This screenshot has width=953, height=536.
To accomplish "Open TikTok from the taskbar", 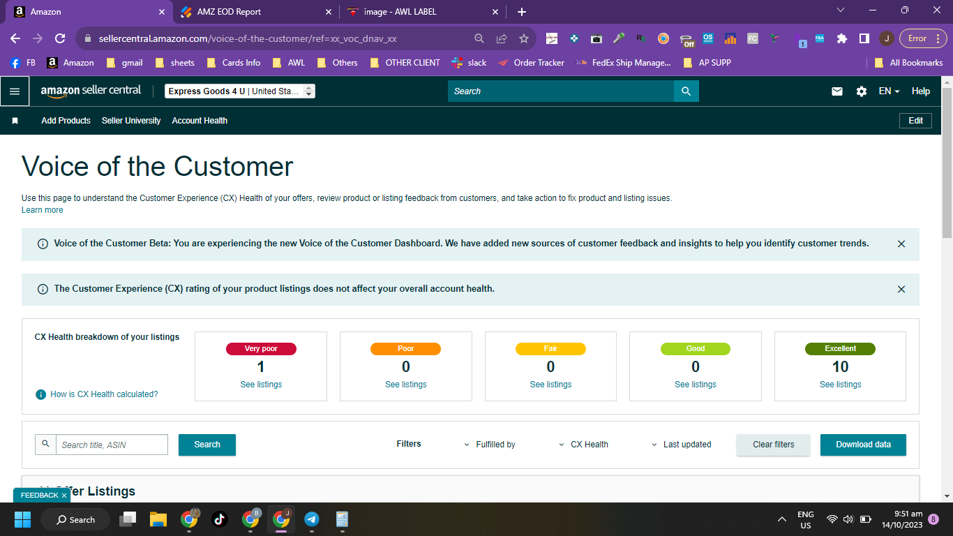I will 219,519.
